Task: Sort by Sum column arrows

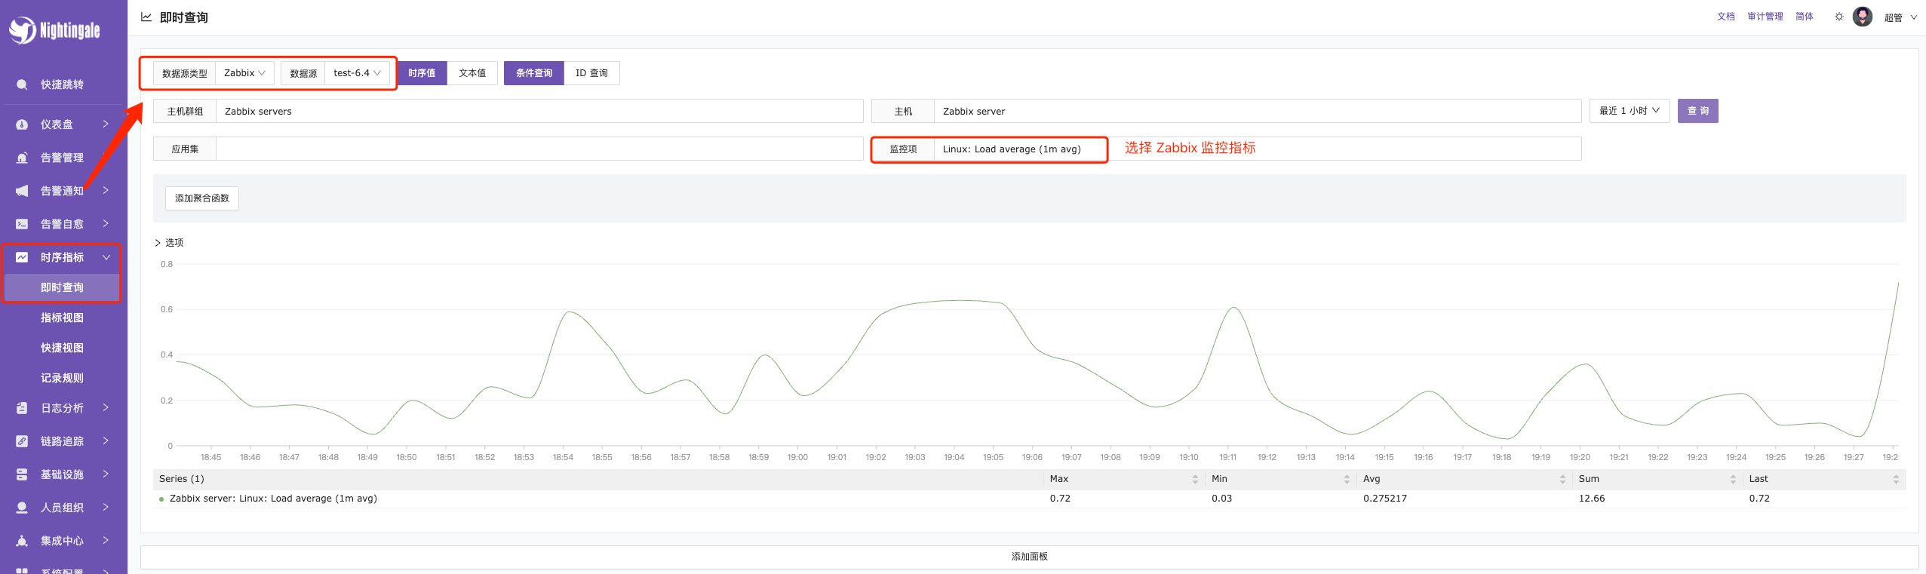Action: (1733, 479)
